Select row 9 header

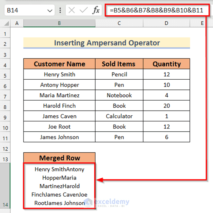(5, 116)
